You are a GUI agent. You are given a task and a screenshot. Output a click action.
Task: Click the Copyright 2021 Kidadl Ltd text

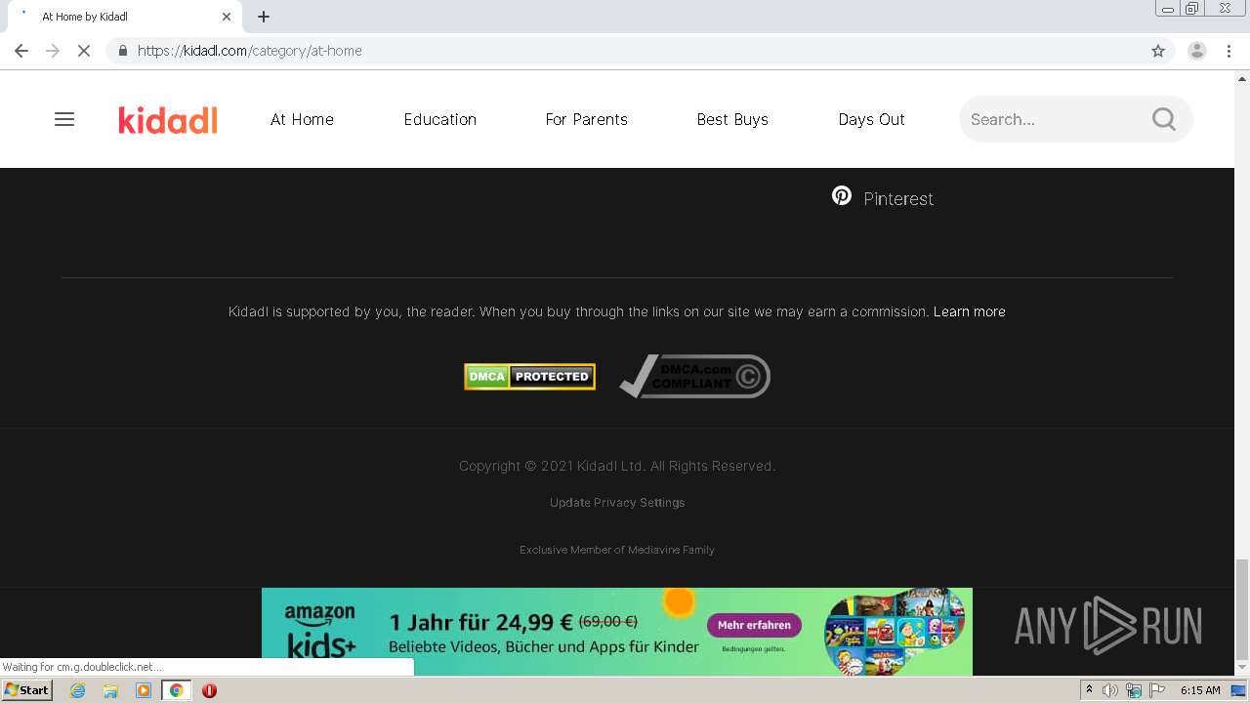[x=617, y=466]
